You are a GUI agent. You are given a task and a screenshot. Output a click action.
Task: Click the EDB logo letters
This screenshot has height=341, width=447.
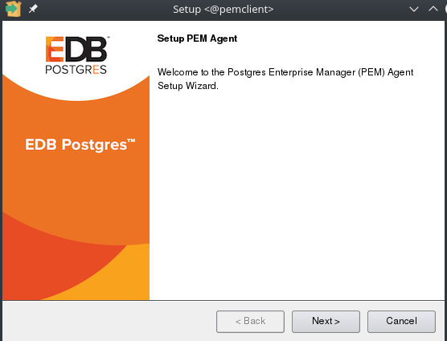pyautogui.click(x=76, y=49)
